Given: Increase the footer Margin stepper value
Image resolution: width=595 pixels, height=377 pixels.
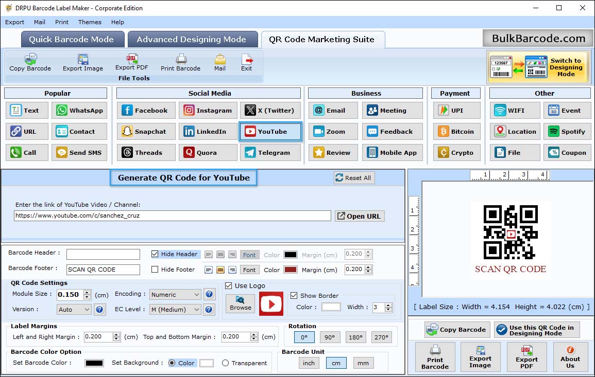Looking at the screenshot, I should coord(368,267).
